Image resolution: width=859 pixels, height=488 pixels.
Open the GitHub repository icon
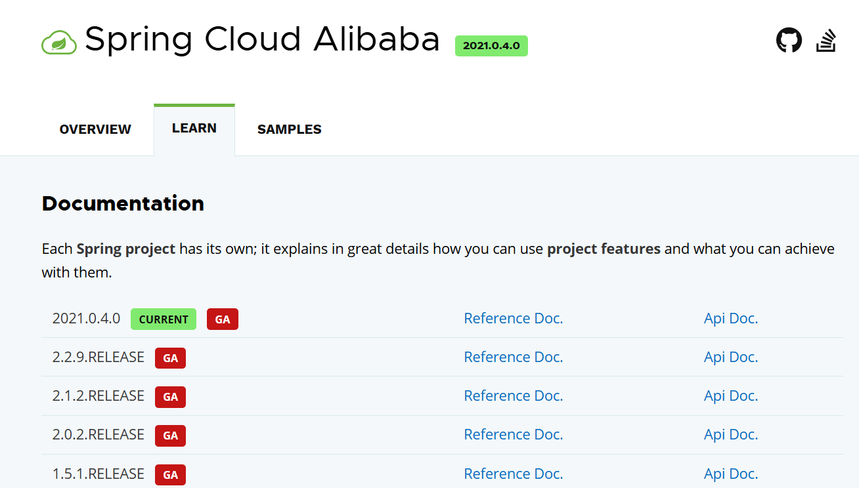[789, 40]
